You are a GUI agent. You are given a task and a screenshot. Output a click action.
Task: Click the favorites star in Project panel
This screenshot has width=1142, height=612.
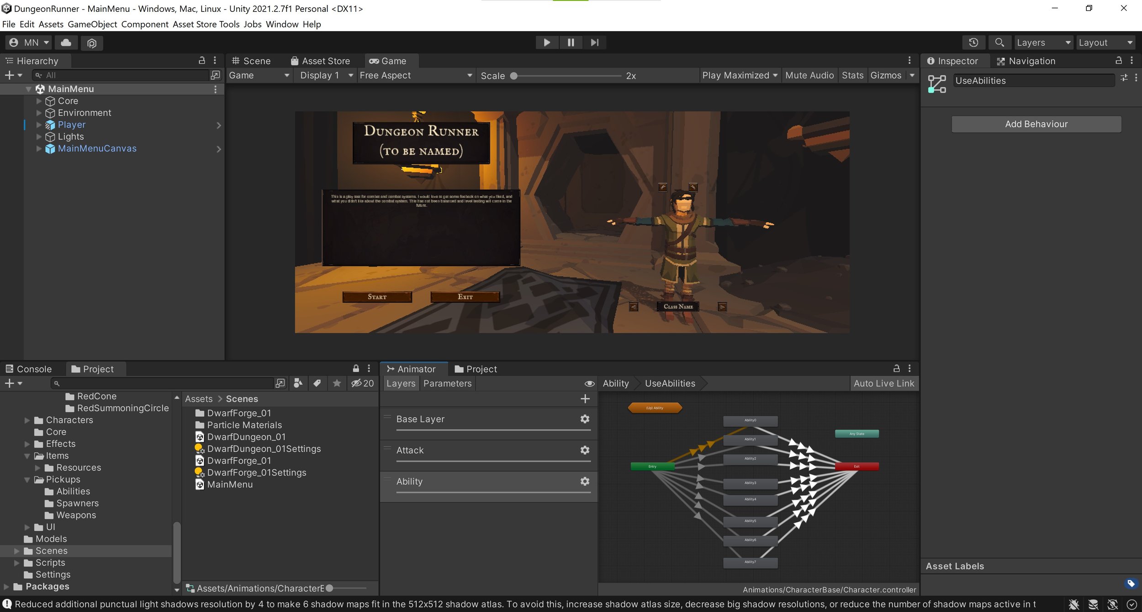coord(337,383)
